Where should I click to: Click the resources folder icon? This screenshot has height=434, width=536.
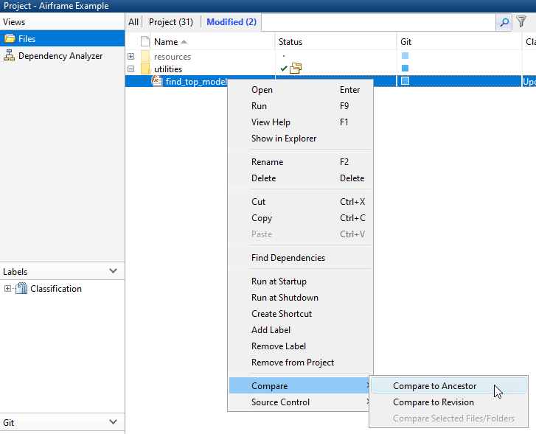pos(145,57)
